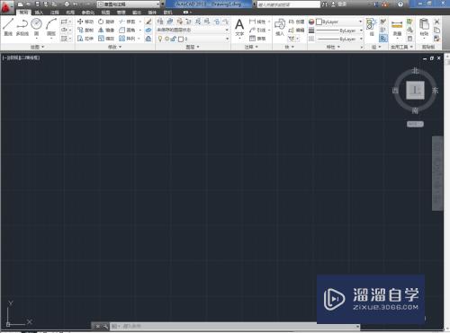Activate the Rotate (旋转) tool
This screenshot has width=450, height=333.
tap(106, 22)
